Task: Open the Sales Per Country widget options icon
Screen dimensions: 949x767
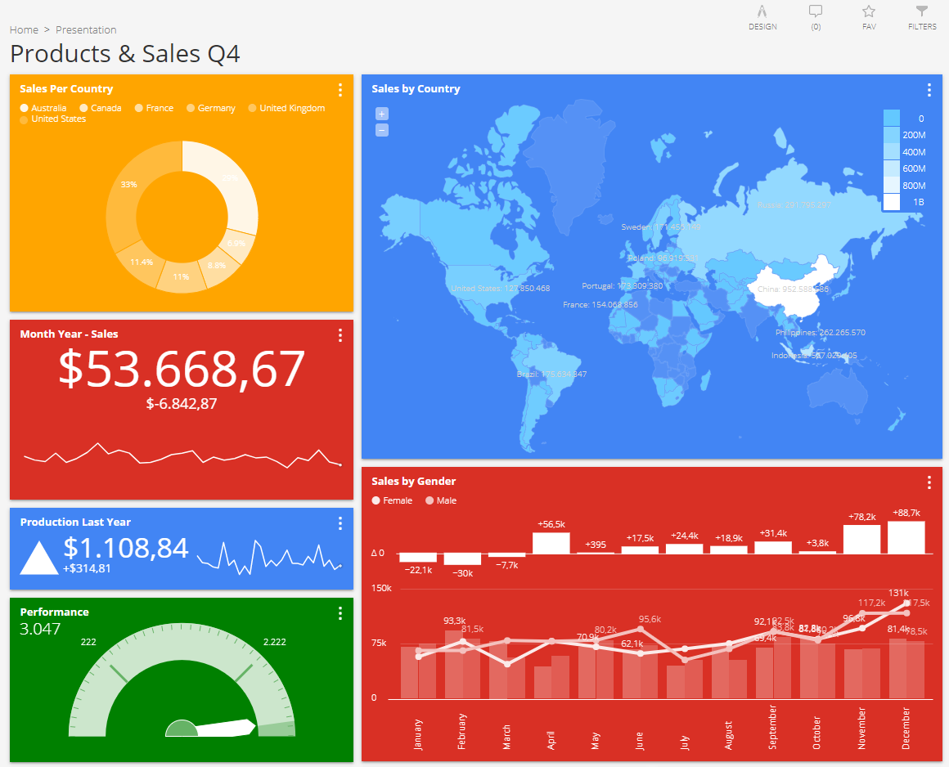Action: (x=340, y=90)
